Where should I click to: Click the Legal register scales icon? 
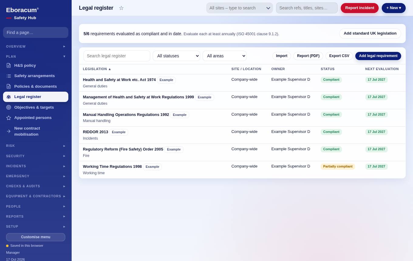(9, 97)
